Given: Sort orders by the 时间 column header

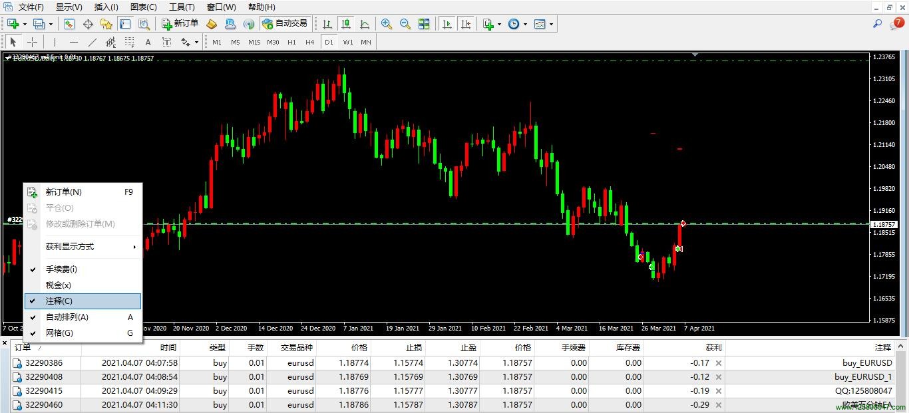Looking at the screenshot, I should tap(168, 348).
